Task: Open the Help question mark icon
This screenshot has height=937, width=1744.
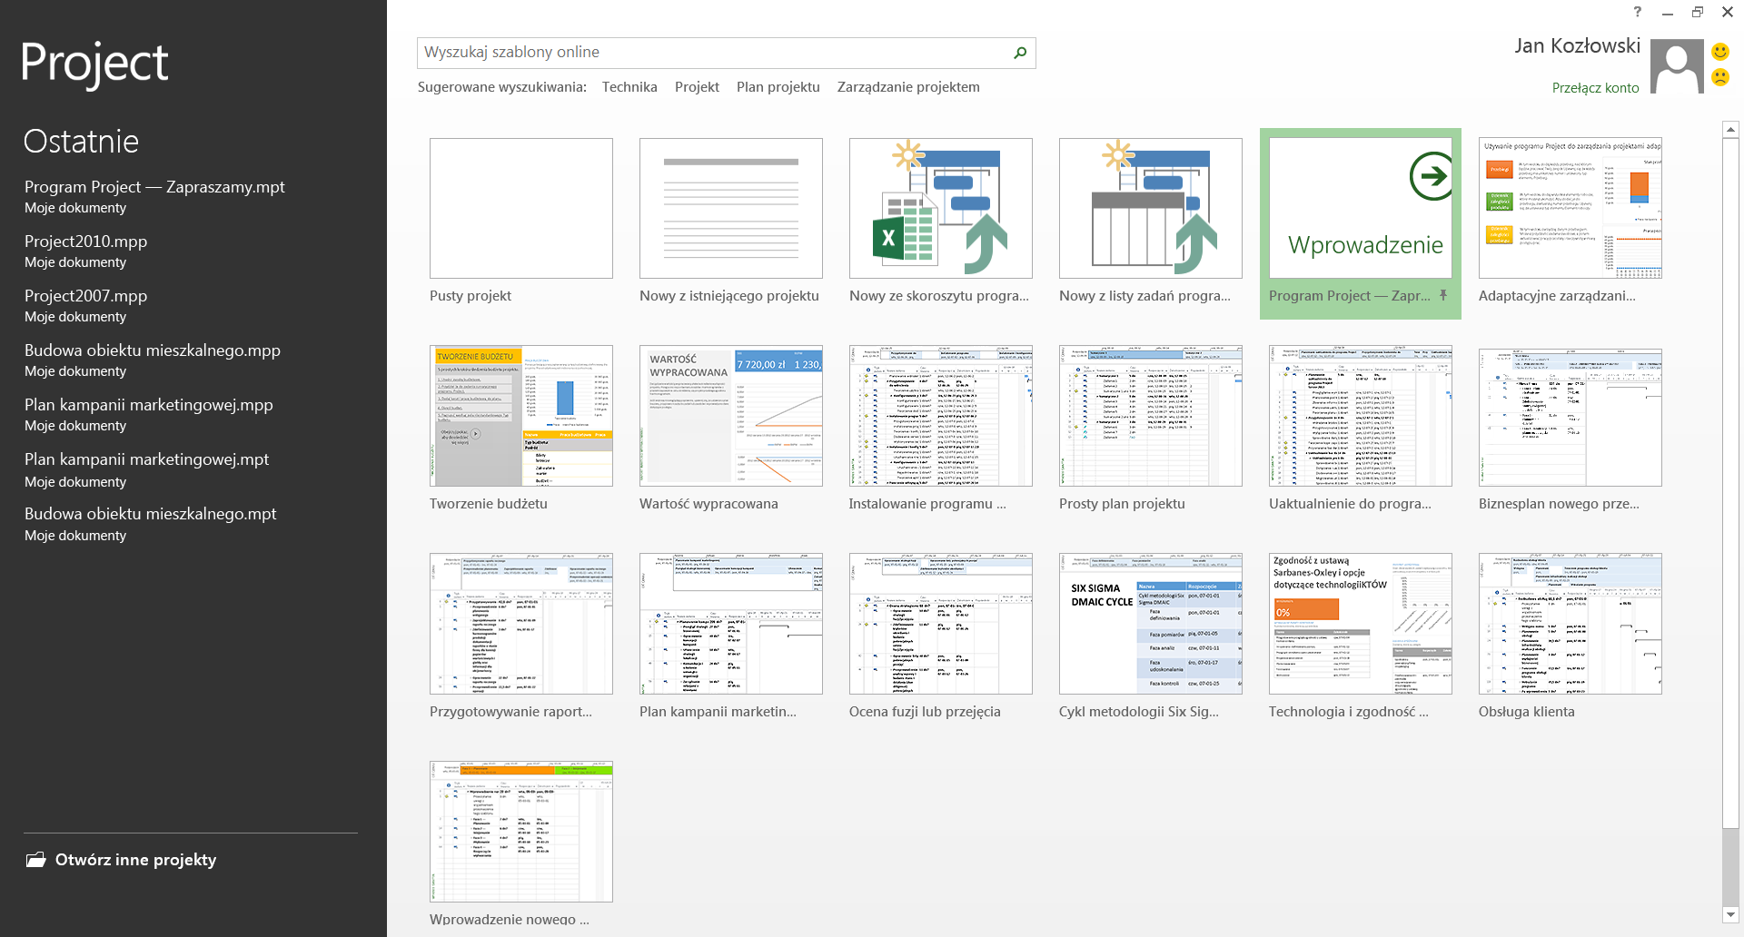Action: click(x=1638, y=12)
